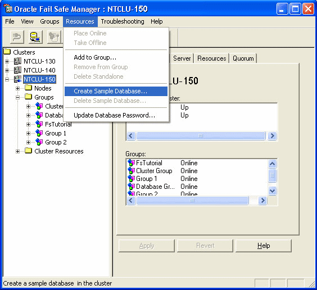The image size is (317, 290).
Task: Expand the FsTutorial tree node
Action: [28, 124]
